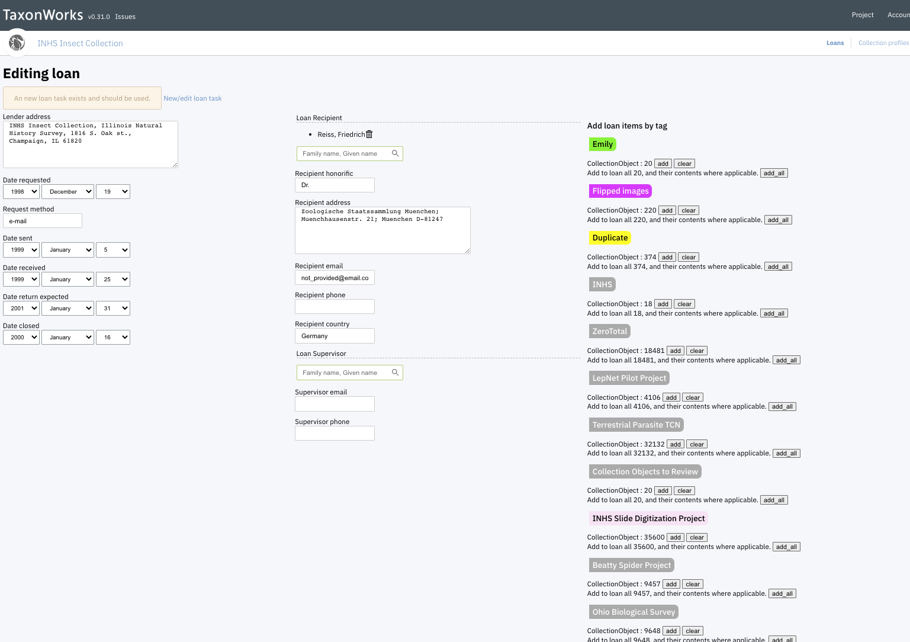
Task: Open the Date return expected month dropdown
Action: (x=67, y=308)
